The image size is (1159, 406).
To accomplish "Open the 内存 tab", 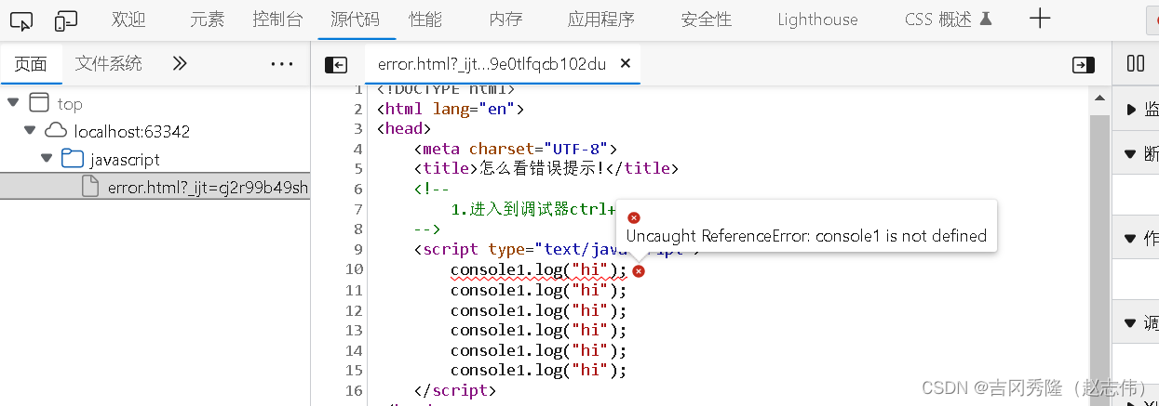I will (505, 20).
